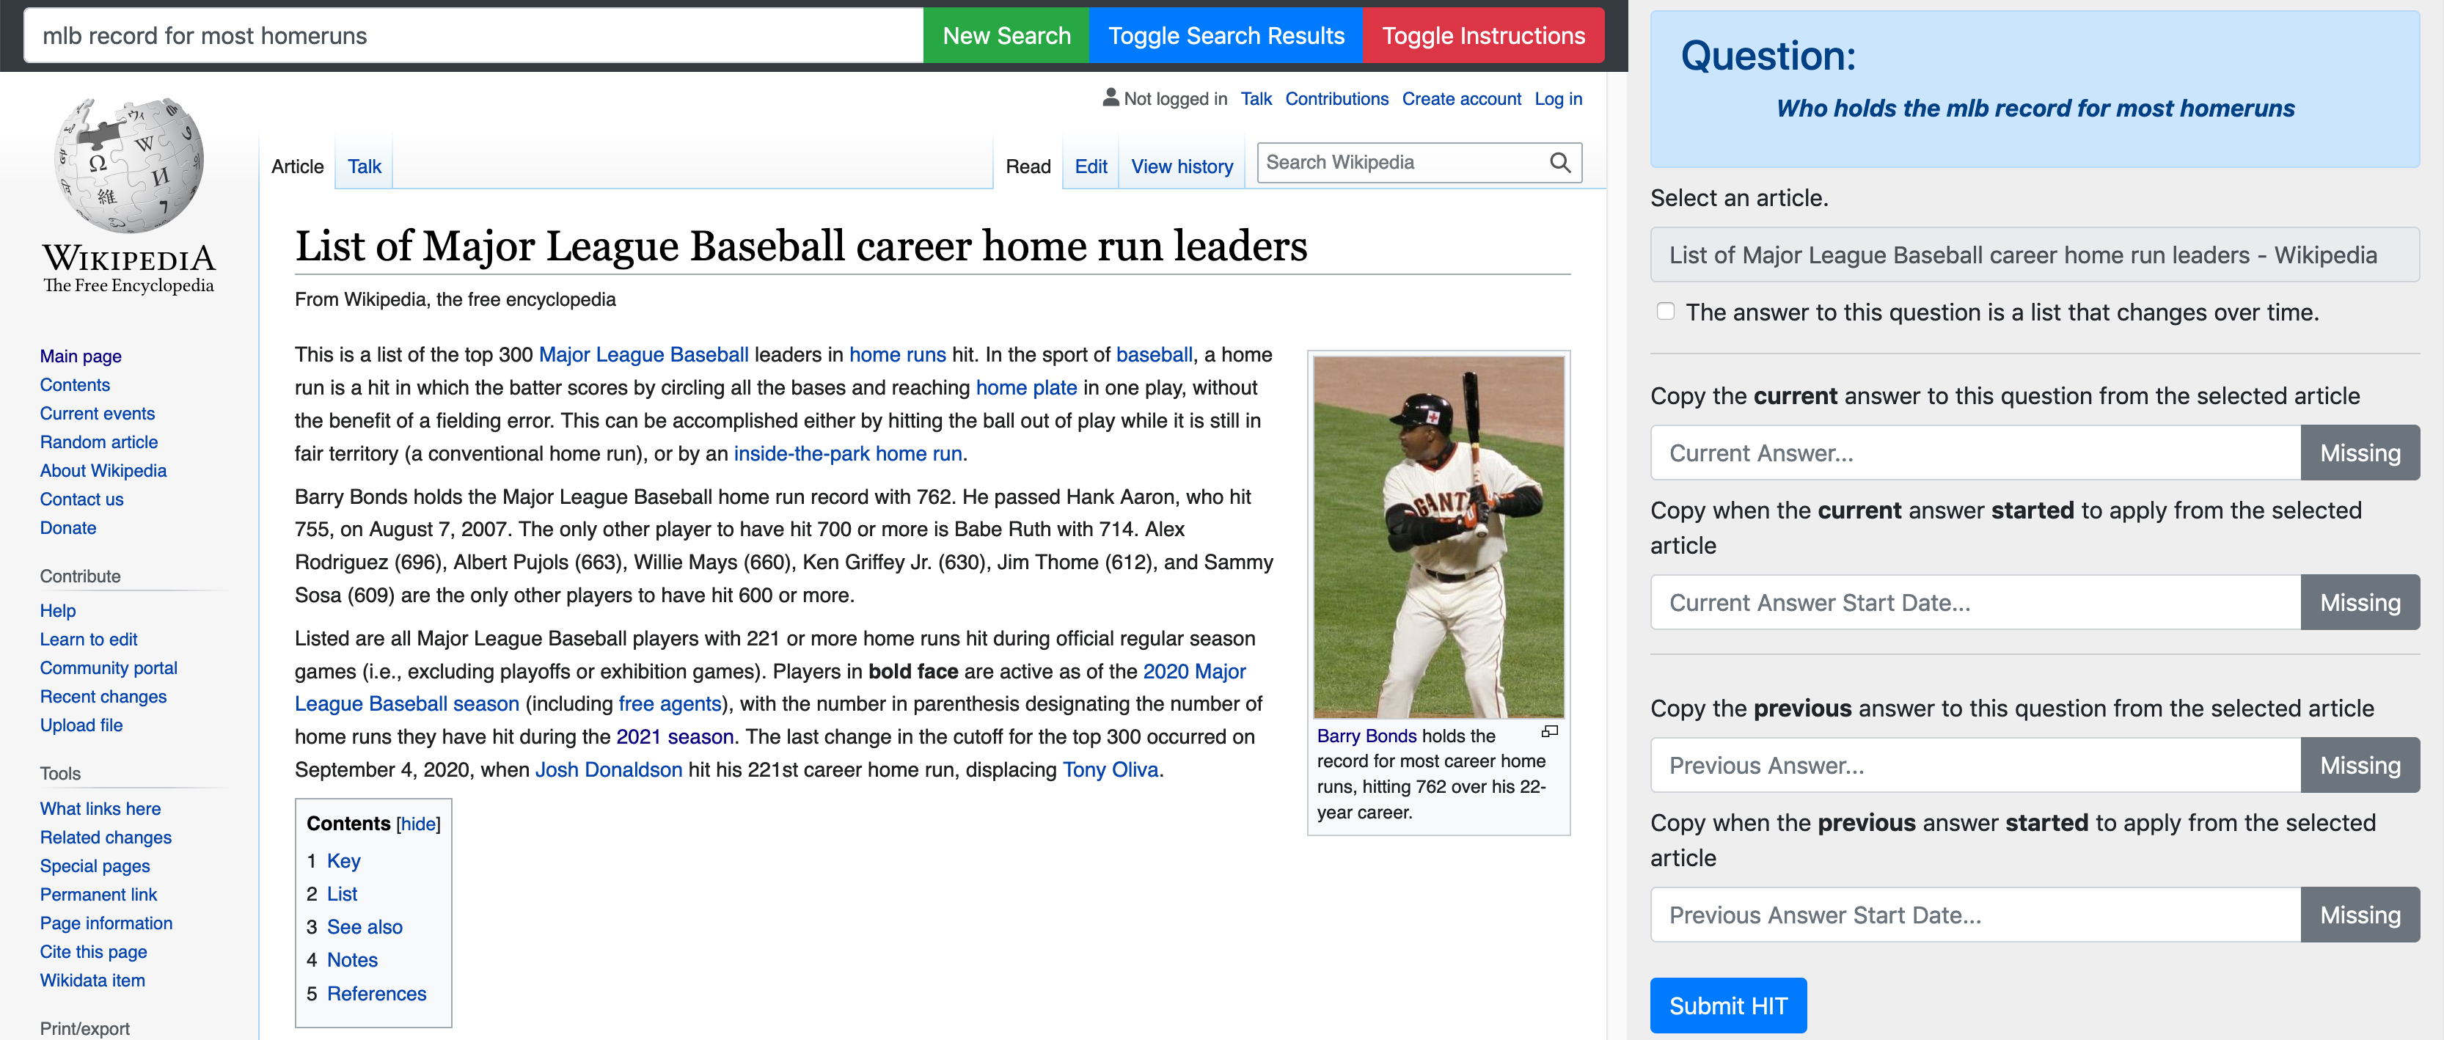This screenshot has width=2444, height=1040.
Task: Open the Edit tab
Action: [x=1090, y=166]
